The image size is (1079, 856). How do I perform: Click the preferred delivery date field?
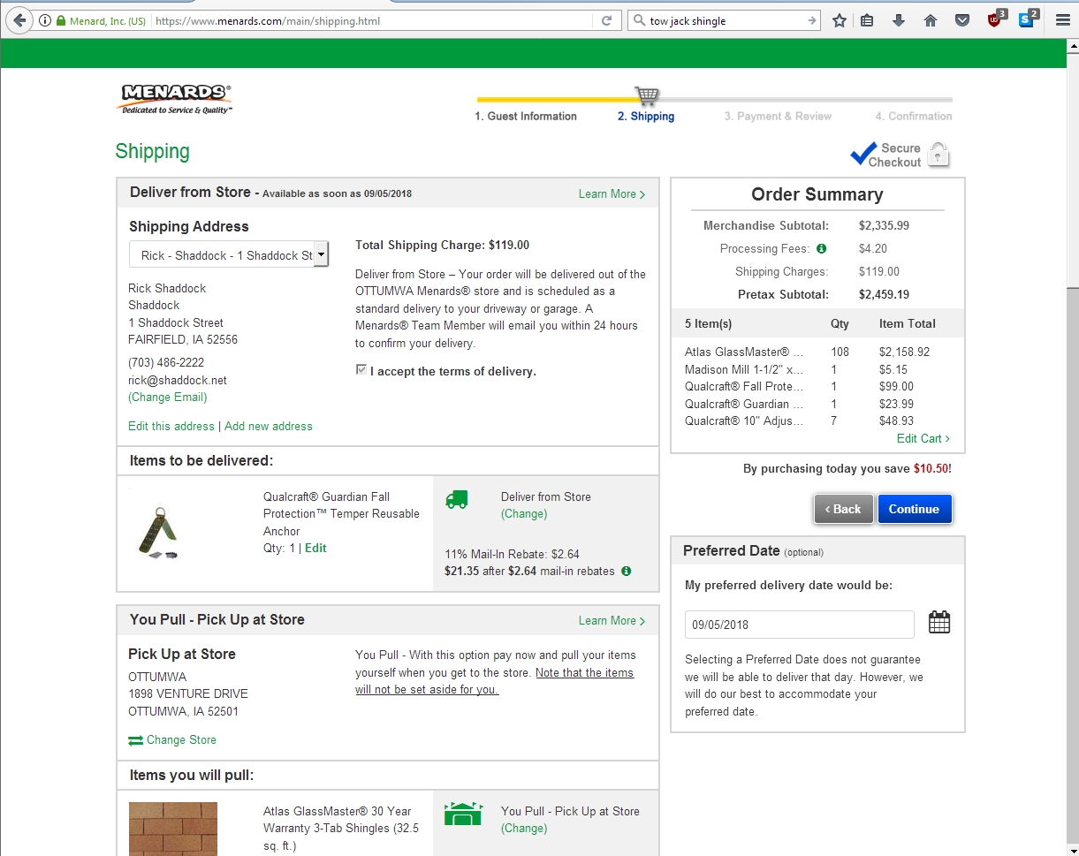point(800,625)
